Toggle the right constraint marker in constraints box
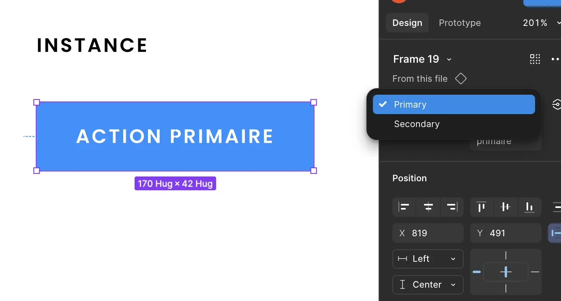This screenshot has width=561, height=301. [x=535, y=272]
